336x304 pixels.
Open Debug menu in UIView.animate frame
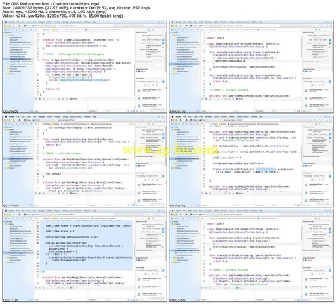[232, 117]
